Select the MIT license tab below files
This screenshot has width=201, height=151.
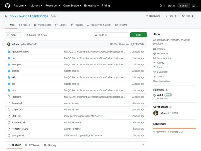[32, 145]
